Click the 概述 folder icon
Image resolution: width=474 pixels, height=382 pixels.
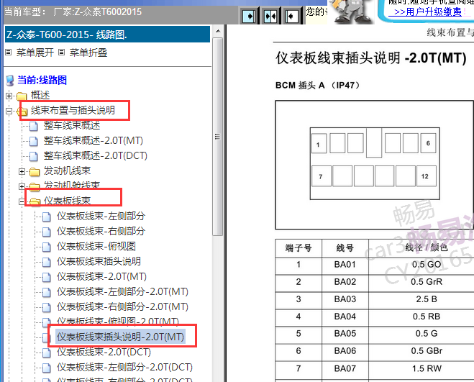(x=22, y=96)
